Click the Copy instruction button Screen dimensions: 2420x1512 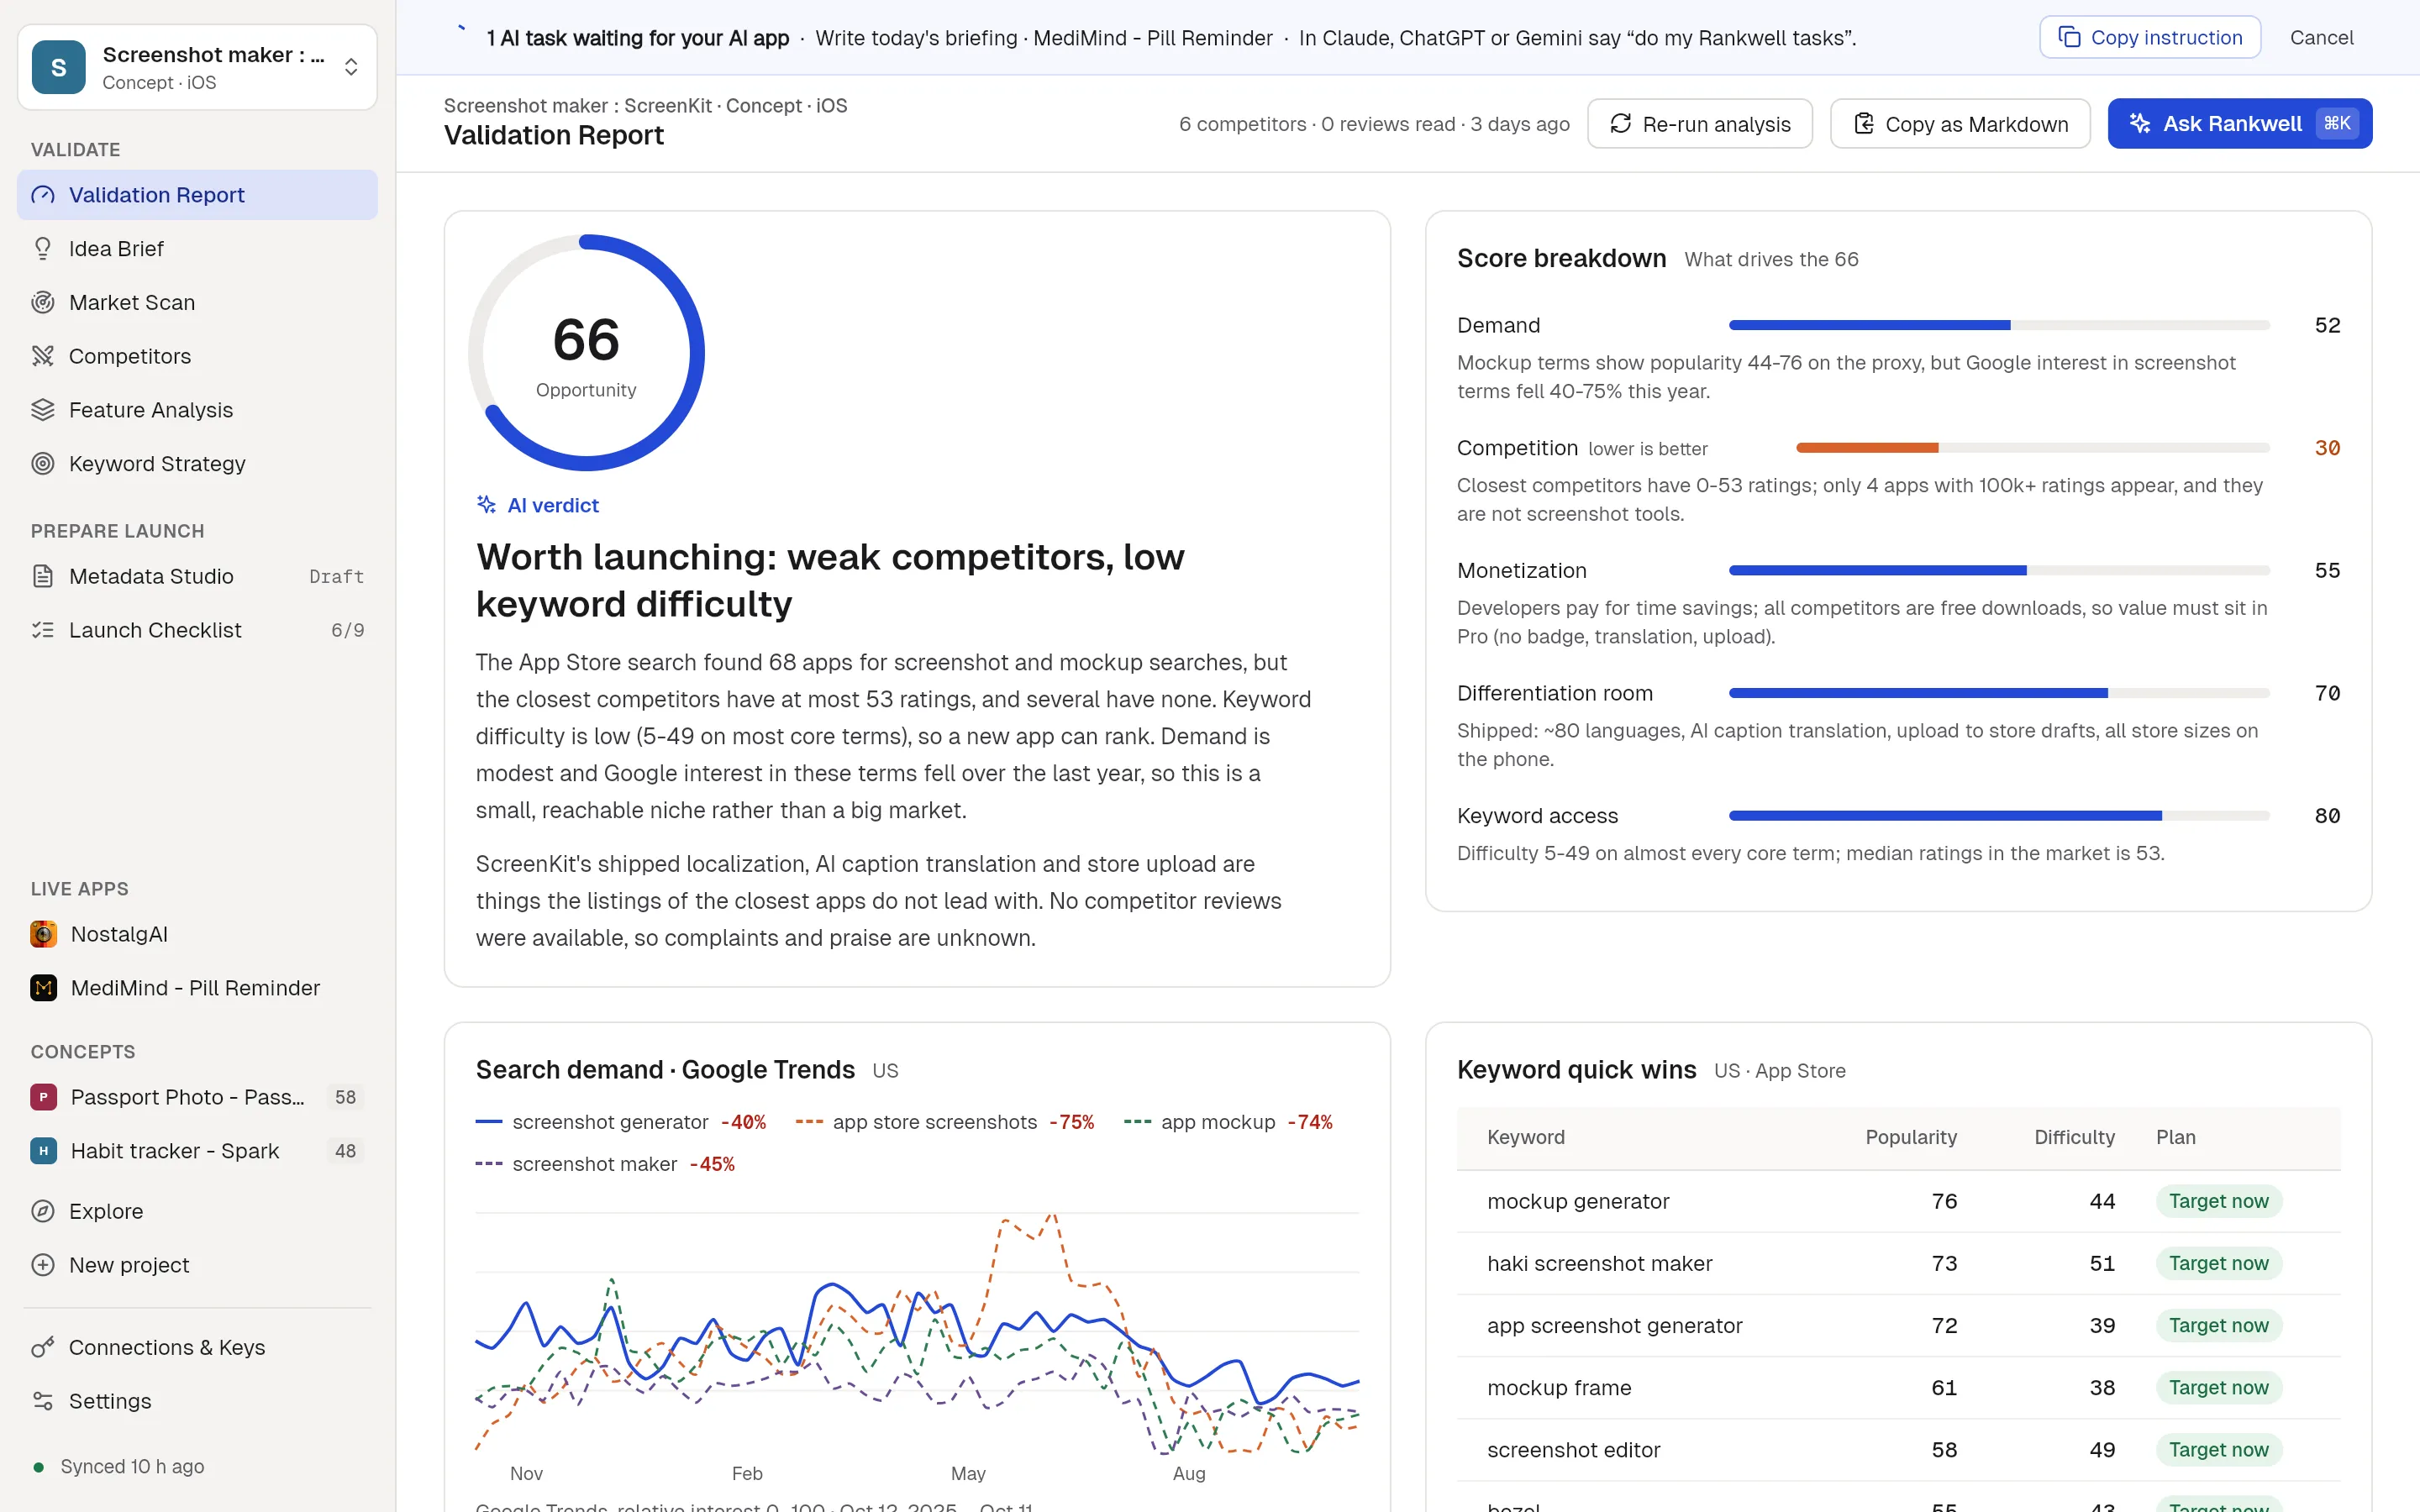(x=2150, y=38)
